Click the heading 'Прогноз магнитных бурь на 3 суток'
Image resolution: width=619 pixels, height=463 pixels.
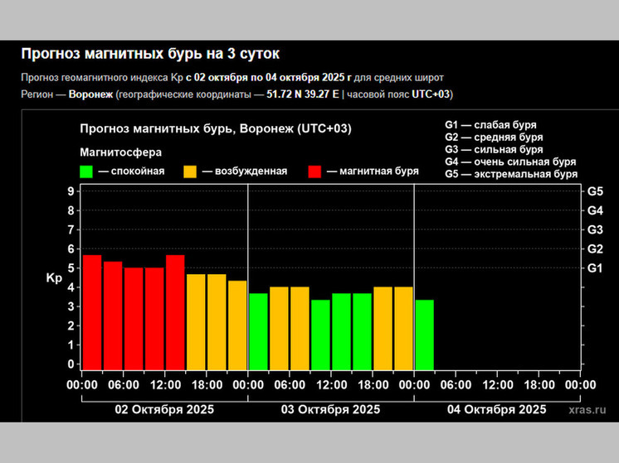(150, 55)
